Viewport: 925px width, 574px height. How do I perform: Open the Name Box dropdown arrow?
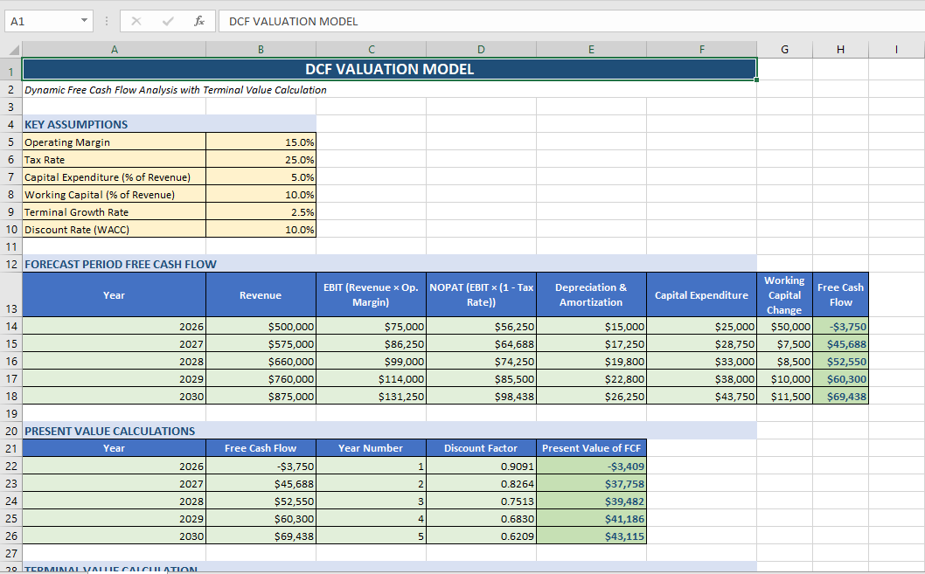coord(84,21)
